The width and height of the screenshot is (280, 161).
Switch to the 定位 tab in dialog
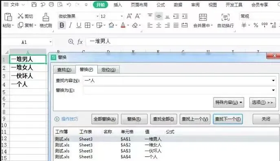pos(108,69)
